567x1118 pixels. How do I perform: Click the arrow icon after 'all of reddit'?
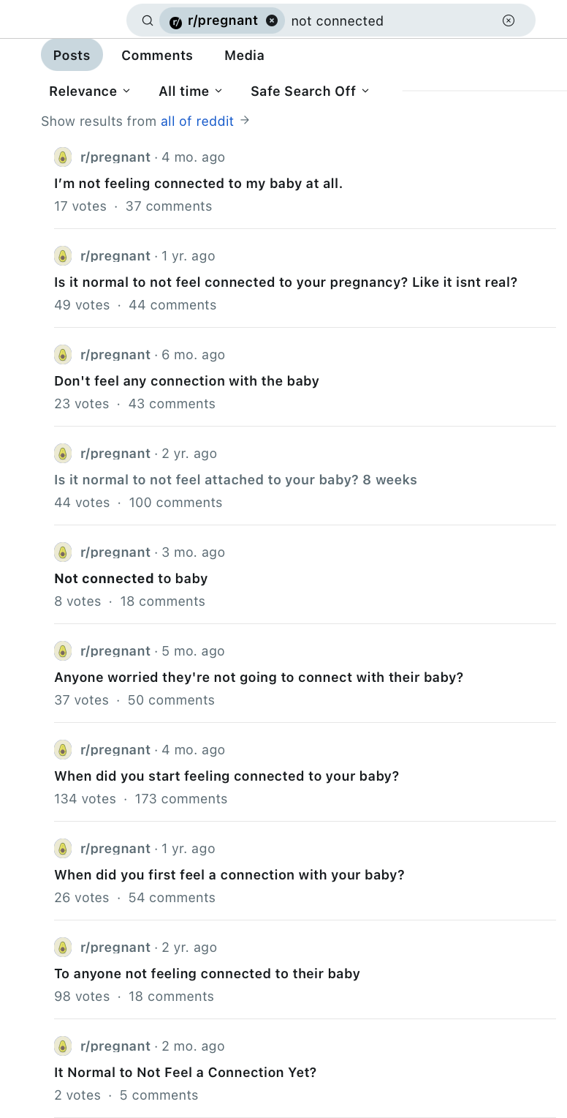(245, 121)
